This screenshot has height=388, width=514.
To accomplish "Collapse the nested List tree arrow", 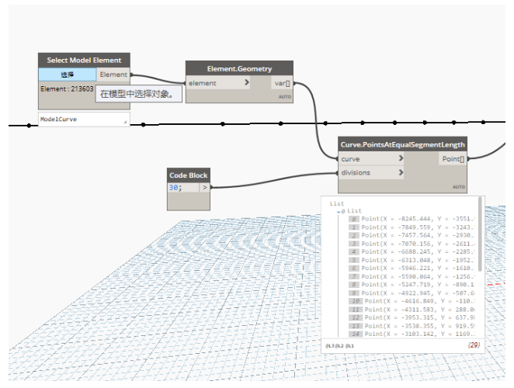I will (x=339, y=211).
